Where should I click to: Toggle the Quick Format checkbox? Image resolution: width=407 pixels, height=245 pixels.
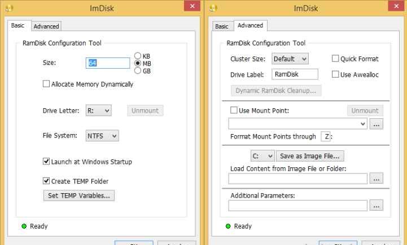coord(335,59)
